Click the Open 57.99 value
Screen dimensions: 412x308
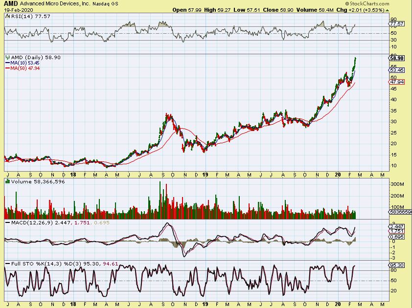point(187,10)
